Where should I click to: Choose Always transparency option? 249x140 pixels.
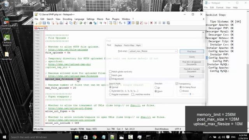click(181, 91)
